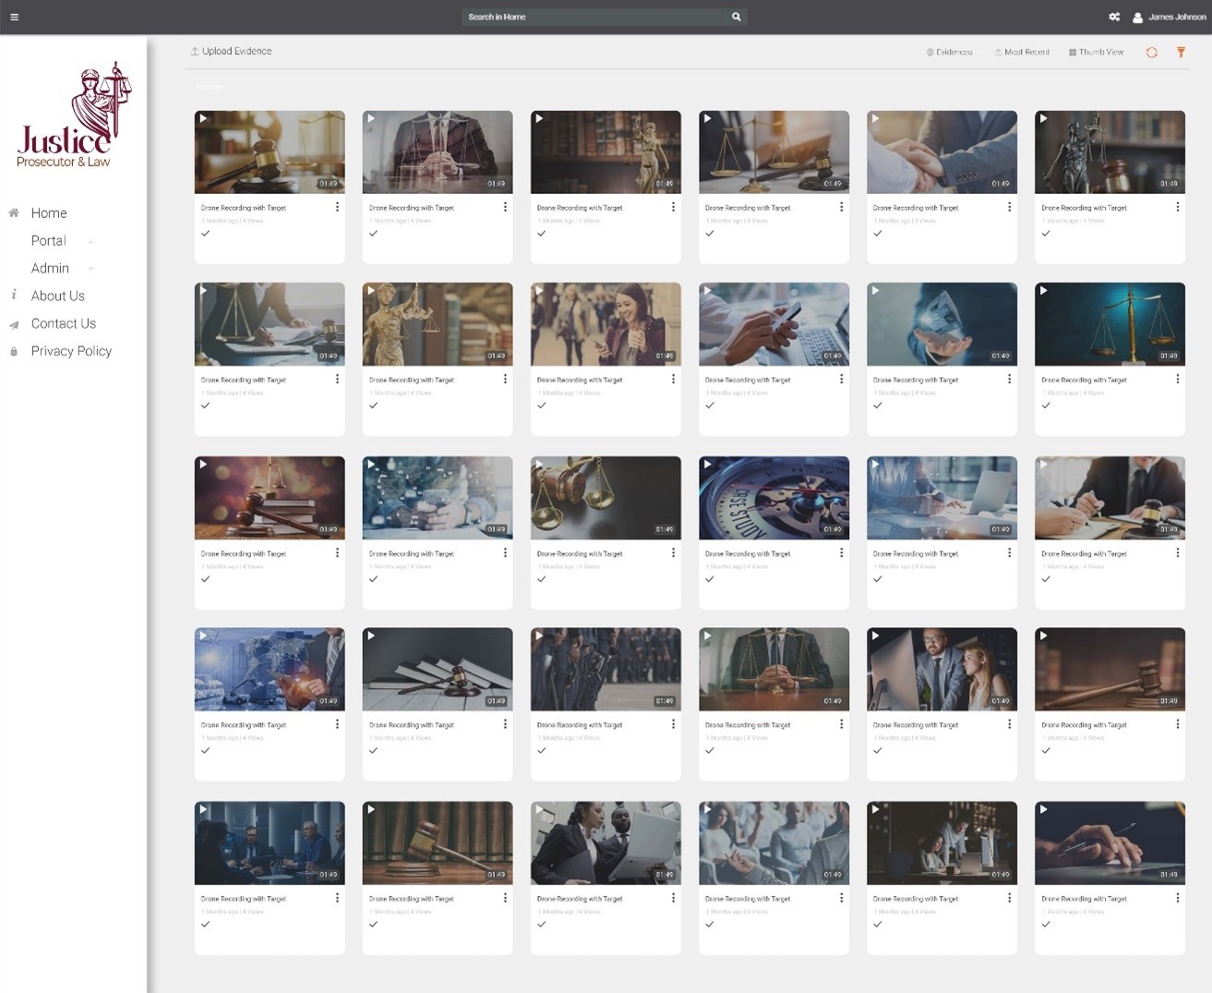Image resolution: width=1212 pixels, height=993 pixels.
Task: Click the Home house icon in sidebar
Action: click(14, 213)
